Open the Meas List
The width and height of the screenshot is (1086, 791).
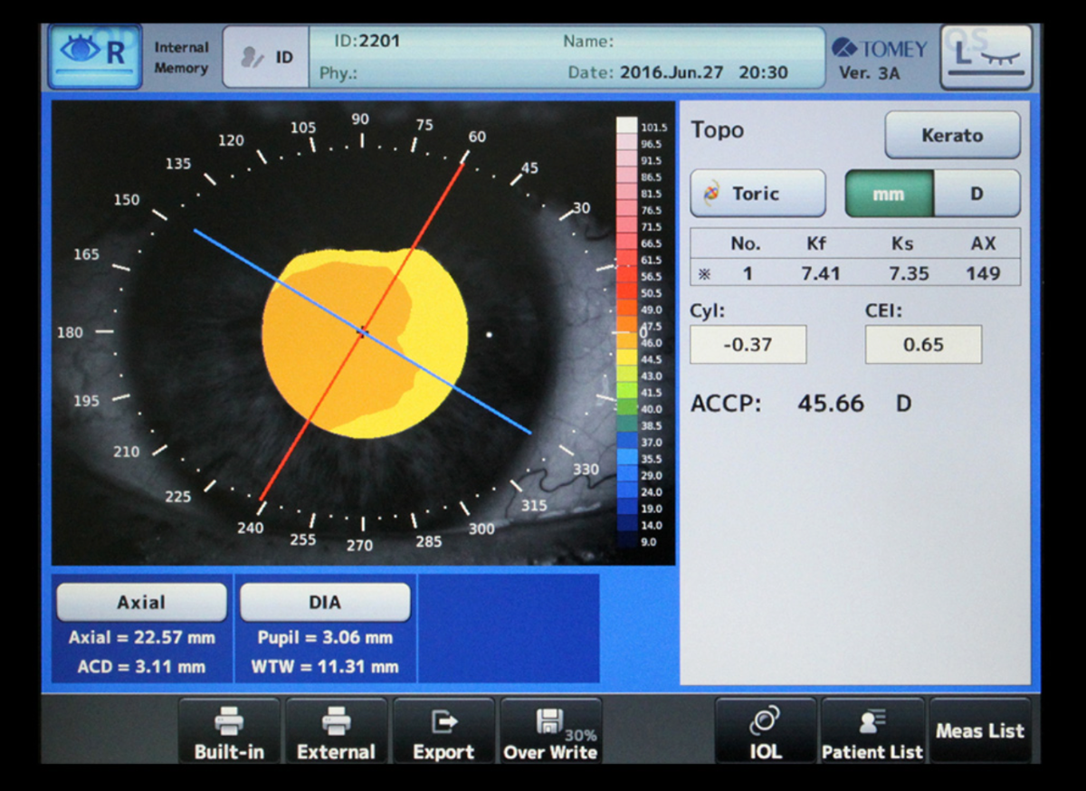coord(980,731)
